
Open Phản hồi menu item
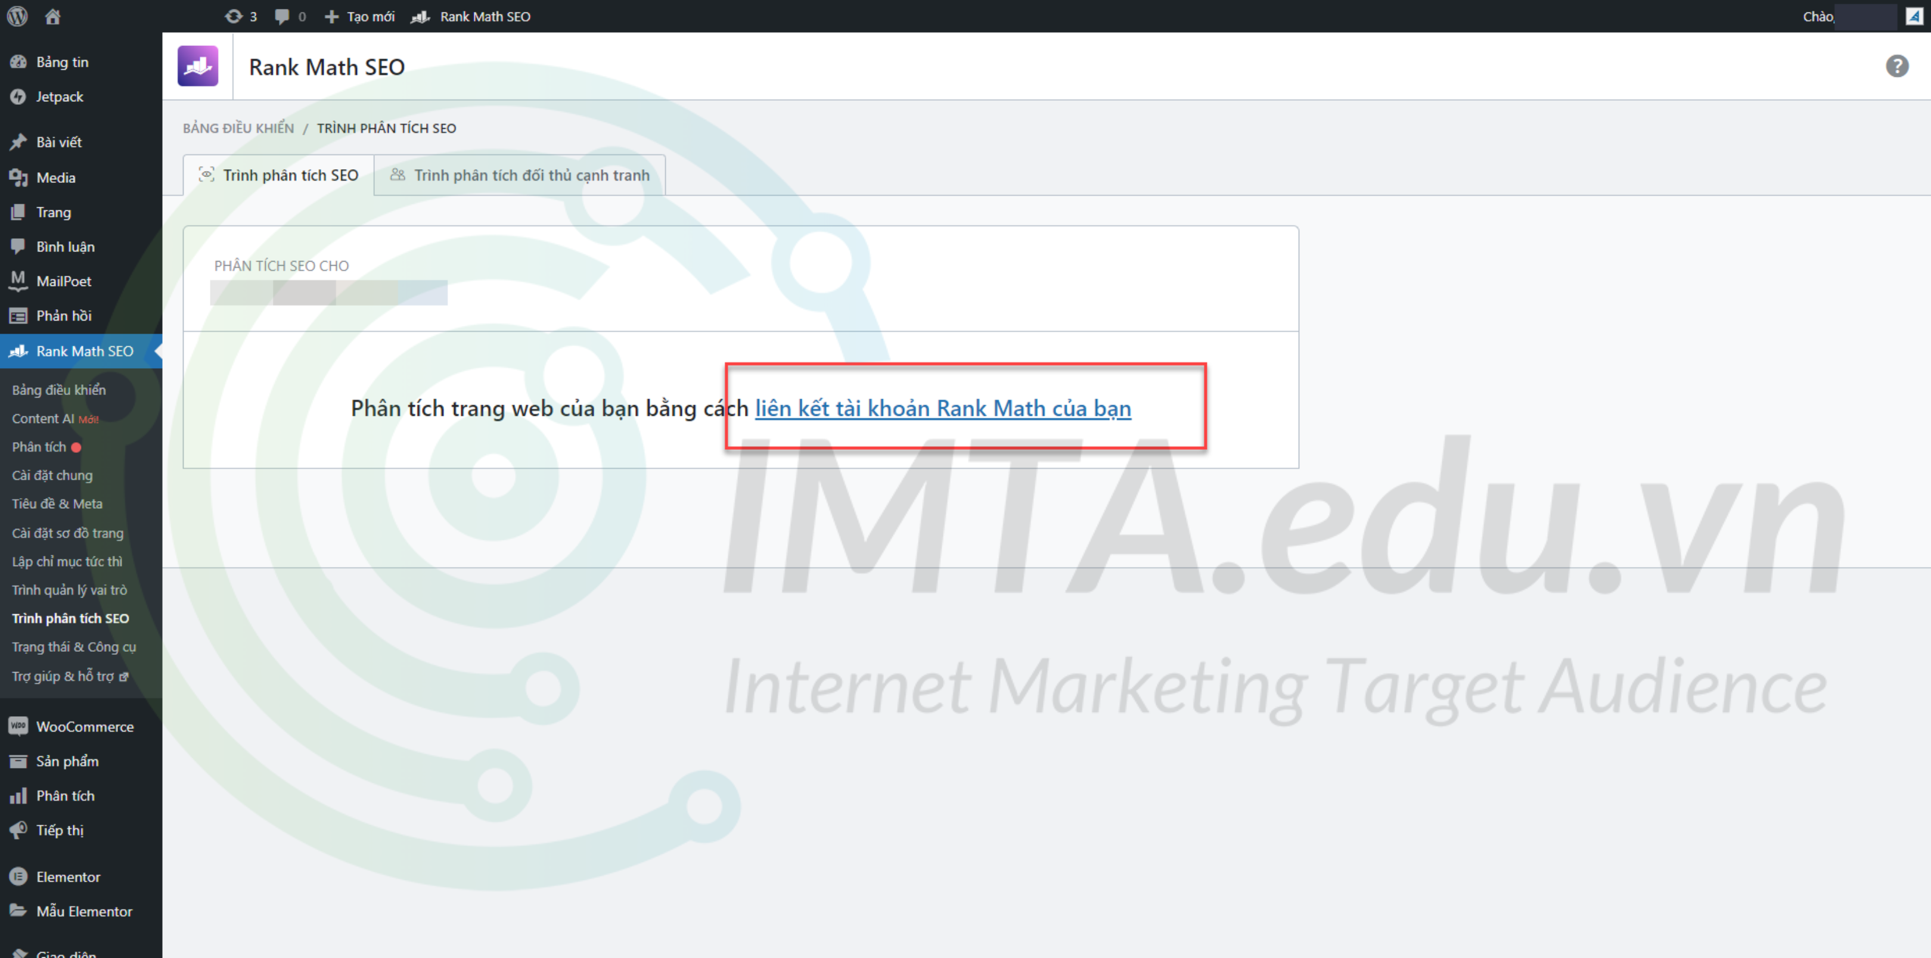[x=64, y=316]
